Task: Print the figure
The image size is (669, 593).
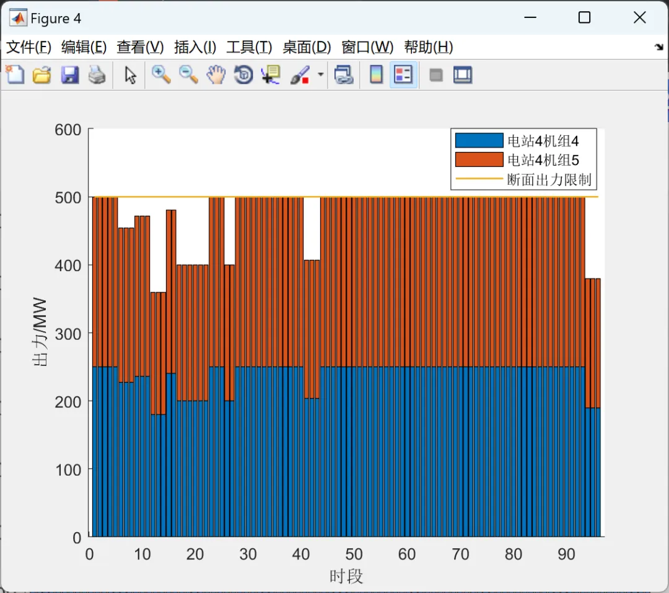Action: [97, 75]
